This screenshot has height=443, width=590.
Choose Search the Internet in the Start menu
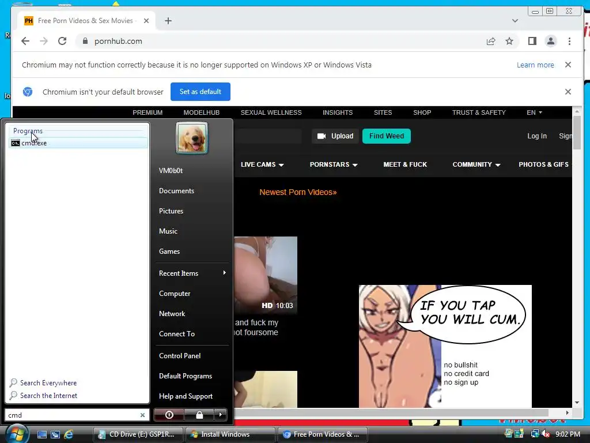click(48, 396)
